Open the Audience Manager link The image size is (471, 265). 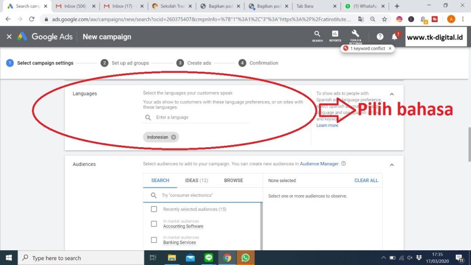pyautogui.click(x=319, y=164)
